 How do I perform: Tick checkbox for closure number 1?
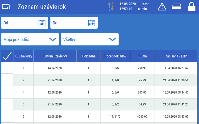(7, 68)
